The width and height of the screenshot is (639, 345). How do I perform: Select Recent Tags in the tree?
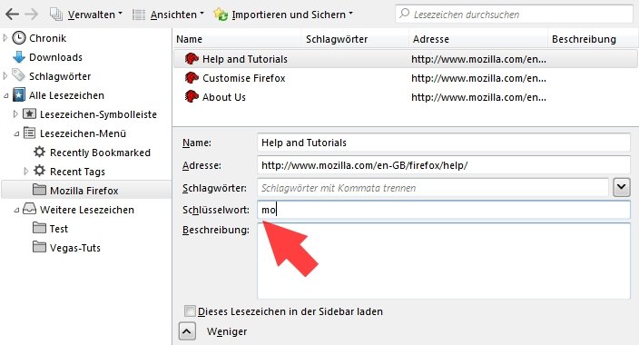(77, 172)
